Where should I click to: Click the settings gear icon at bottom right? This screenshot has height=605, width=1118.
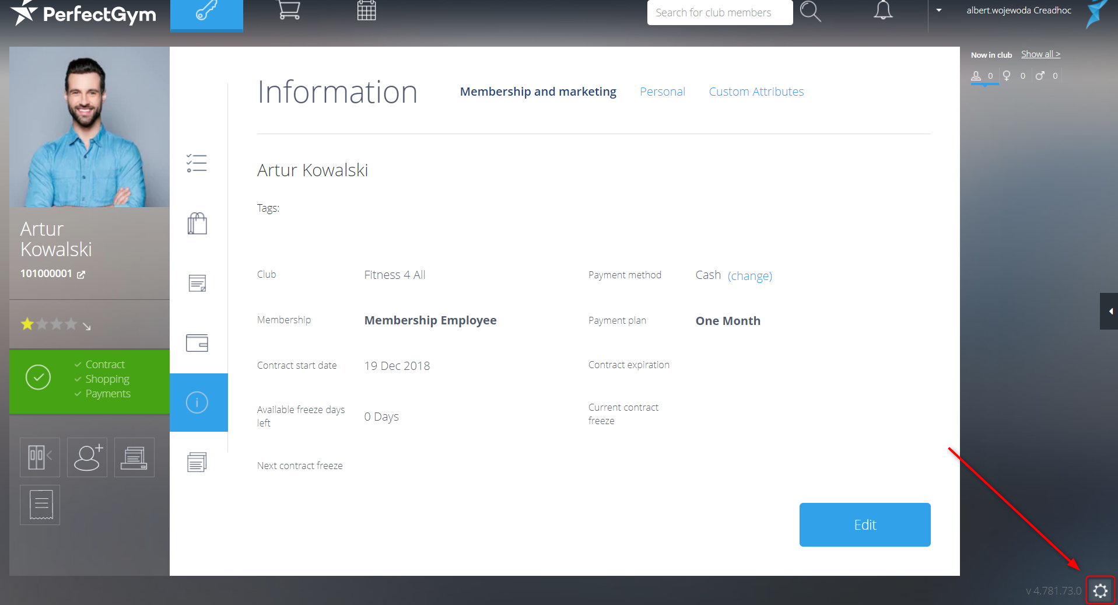1100,590
